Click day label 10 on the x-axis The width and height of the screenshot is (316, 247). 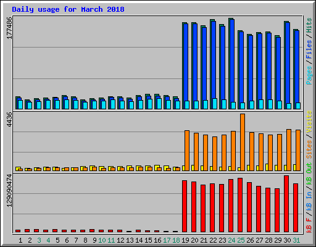click(102, 240)
